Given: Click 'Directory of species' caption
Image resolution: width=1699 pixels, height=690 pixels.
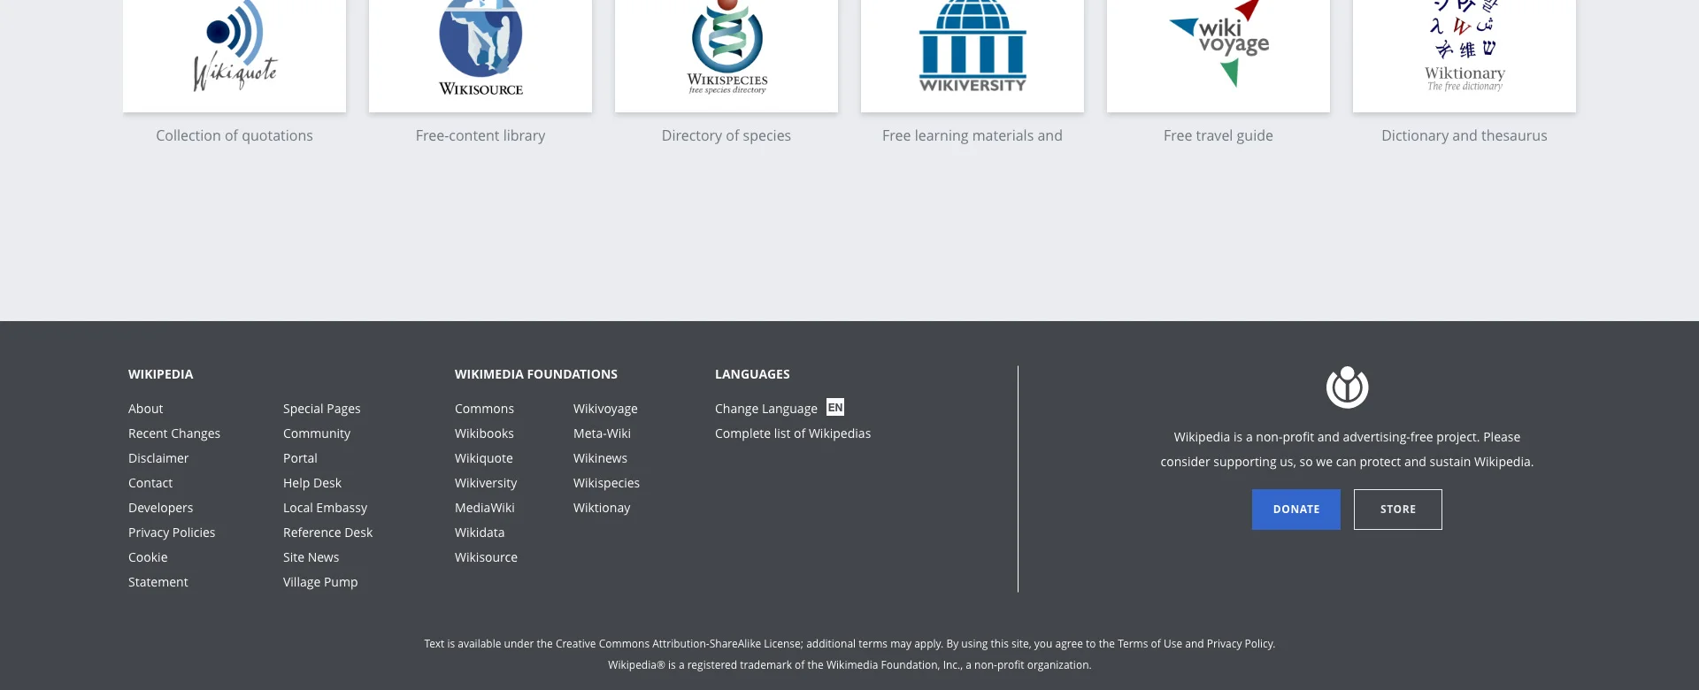Looking at the screenshot, I should [x=726, y=135].
